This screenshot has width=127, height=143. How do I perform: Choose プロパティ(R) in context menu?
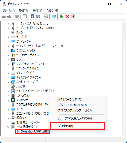pyautogui.click(x=78, y=126)
